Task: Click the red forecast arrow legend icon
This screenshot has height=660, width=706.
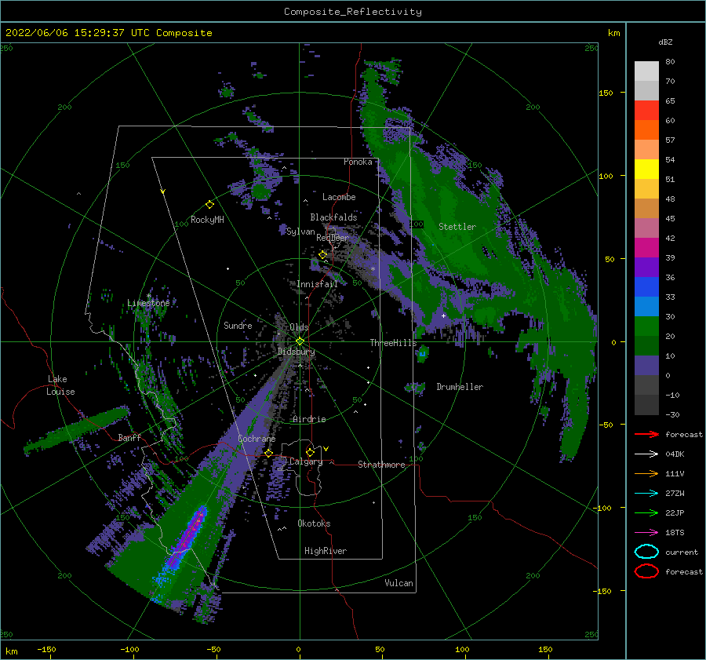Action: coord(646,434)
